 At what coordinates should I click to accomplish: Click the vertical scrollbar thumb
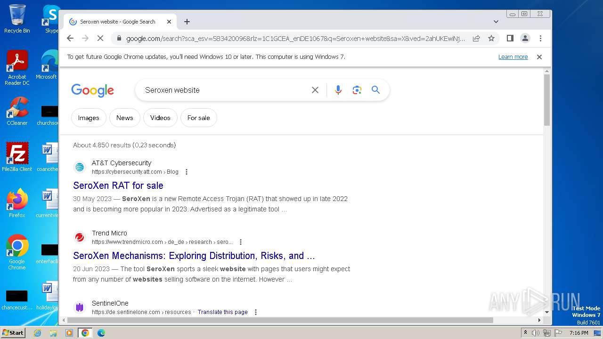pos(546,100)
